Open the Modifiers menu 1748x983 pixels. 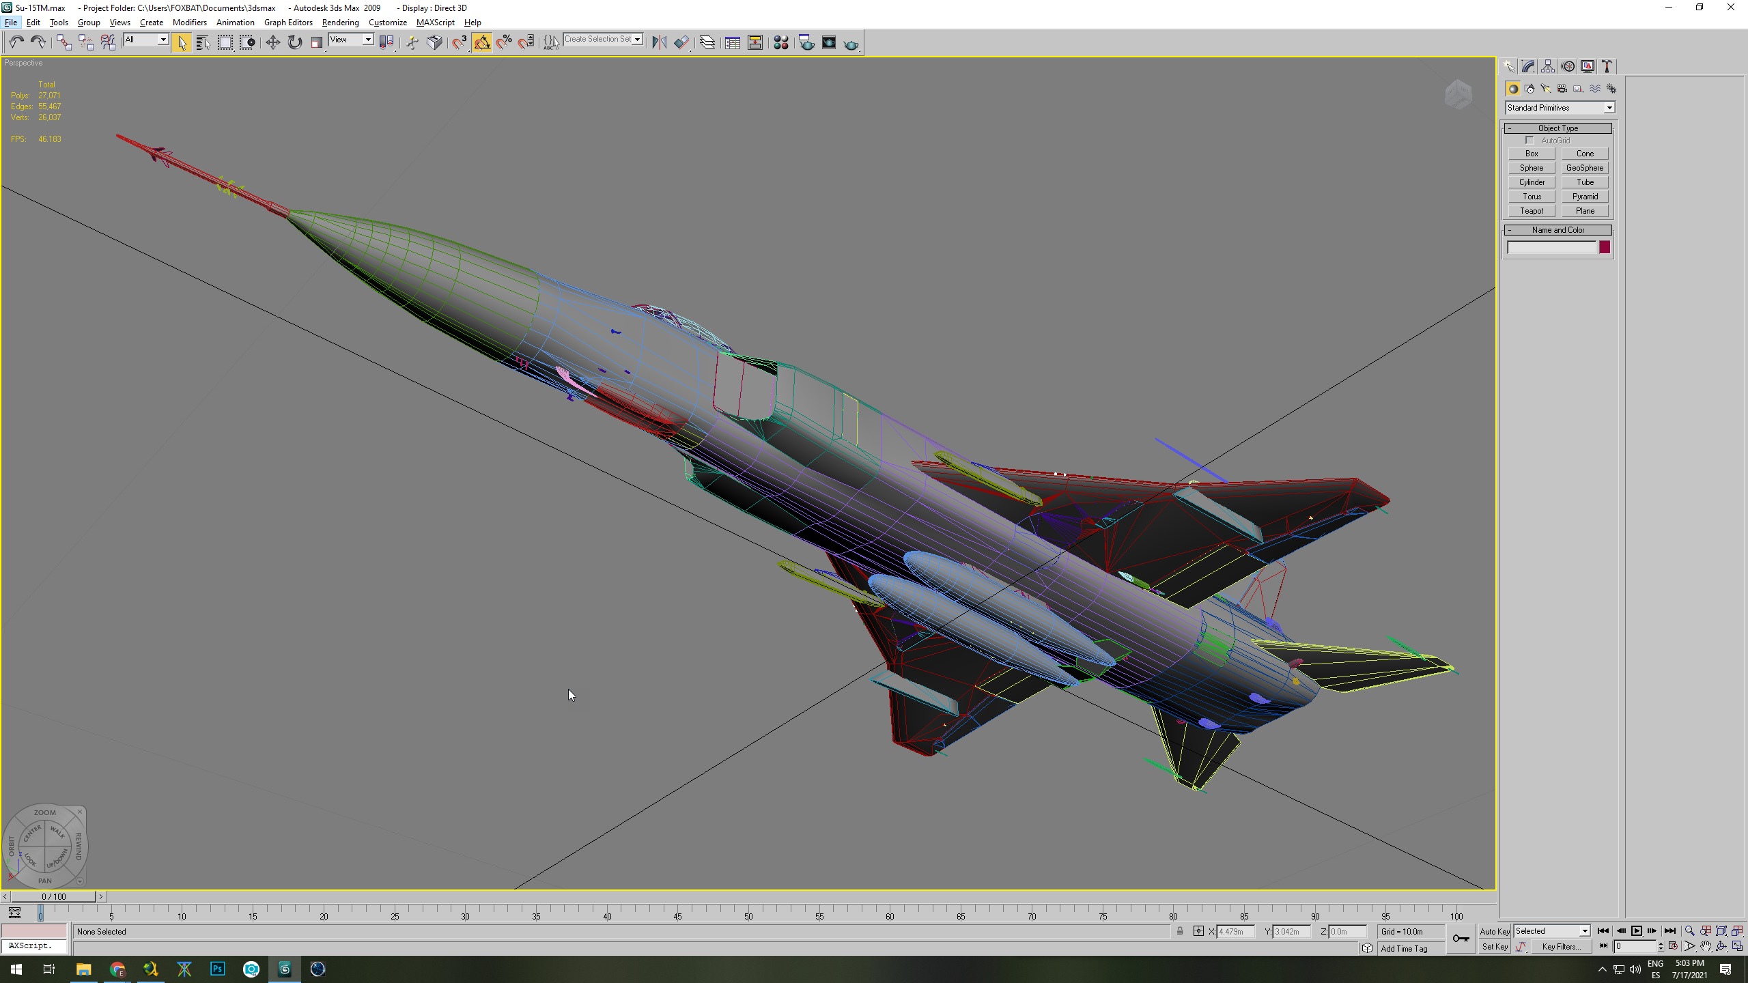pos(189,23)
